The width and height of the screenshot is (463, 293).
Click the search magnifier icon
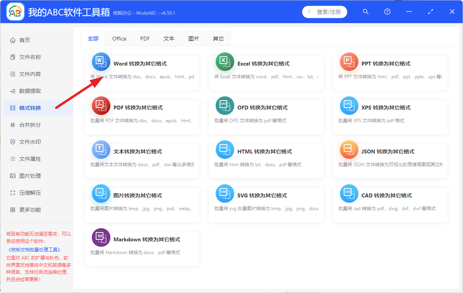point(365,12)
